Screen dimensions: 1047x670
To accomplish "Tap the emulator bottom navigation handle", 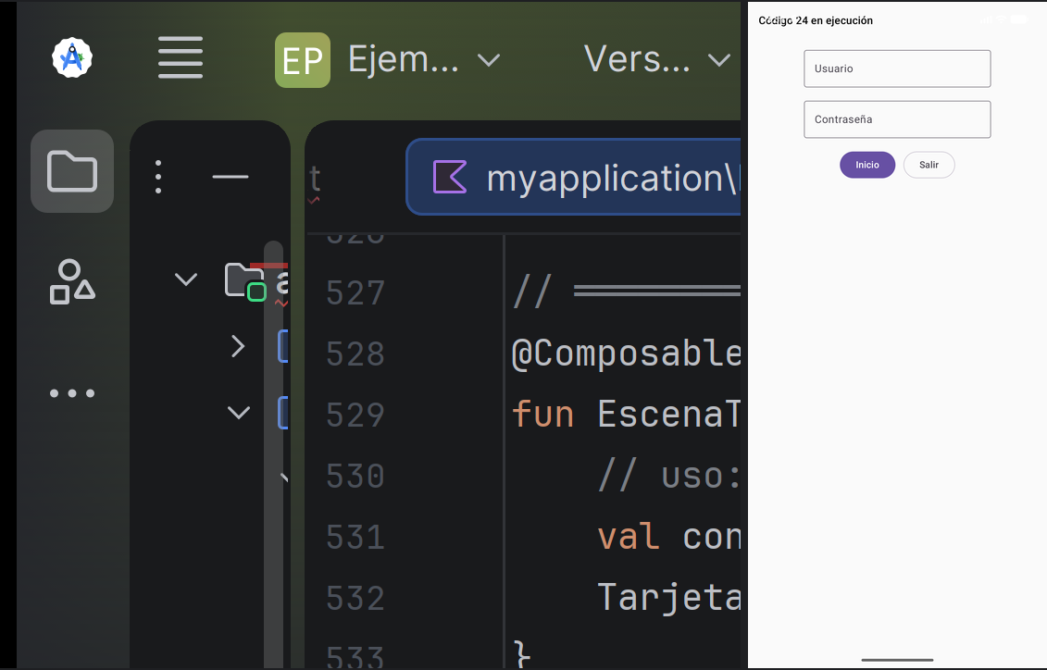I will [x=897, y=660].
